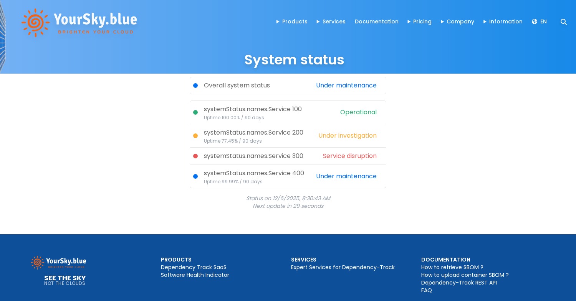This screenshot has height=301, width=576.
Task: Open the FAQ documentation link
Action: [x=426, y=290]
